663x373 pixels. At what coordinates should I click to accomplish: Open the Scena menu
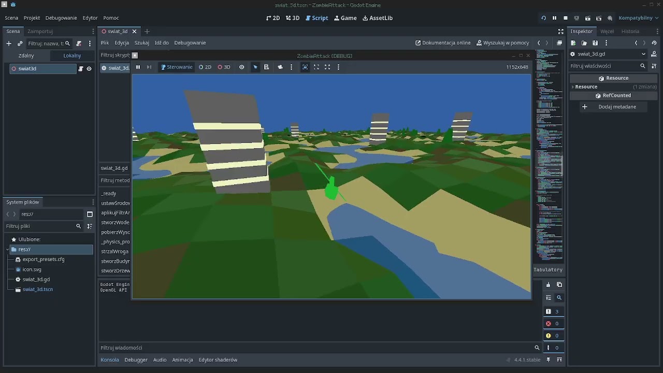click(x=11, y=18)
